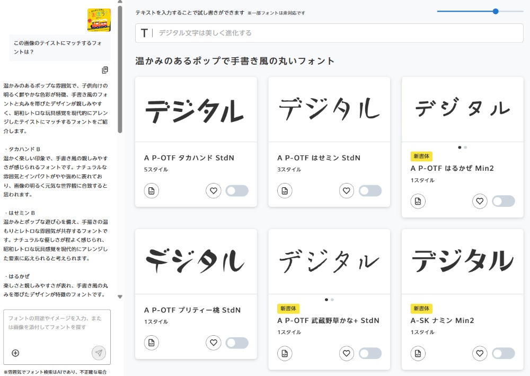The width and height of the screenshot is (530, 376).
Task: Open the A-SK ナミン Min2 font preview
Action: pyautogui.click(x=462, y=261)
